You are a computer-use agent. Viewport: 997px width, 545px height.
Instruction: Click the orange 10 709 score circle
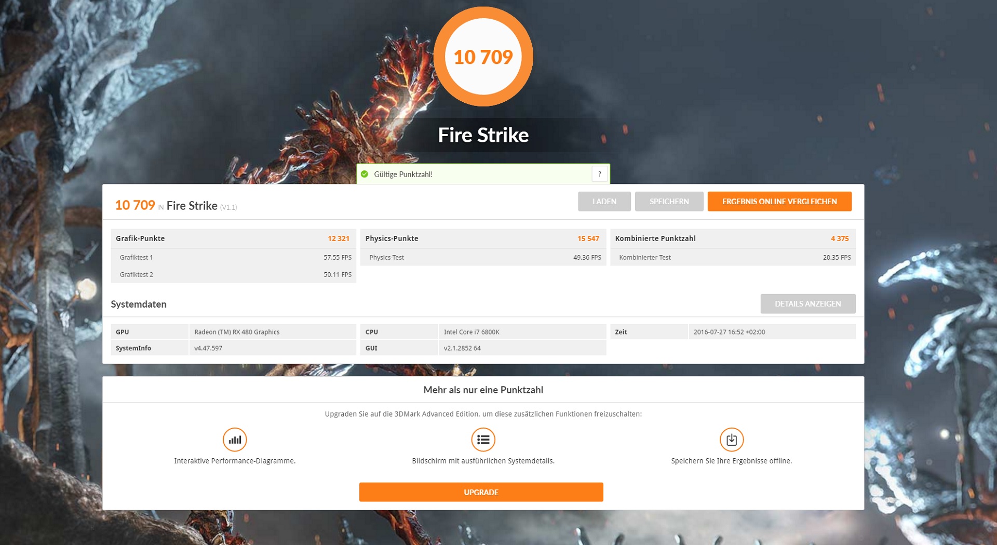click(483, 56)
